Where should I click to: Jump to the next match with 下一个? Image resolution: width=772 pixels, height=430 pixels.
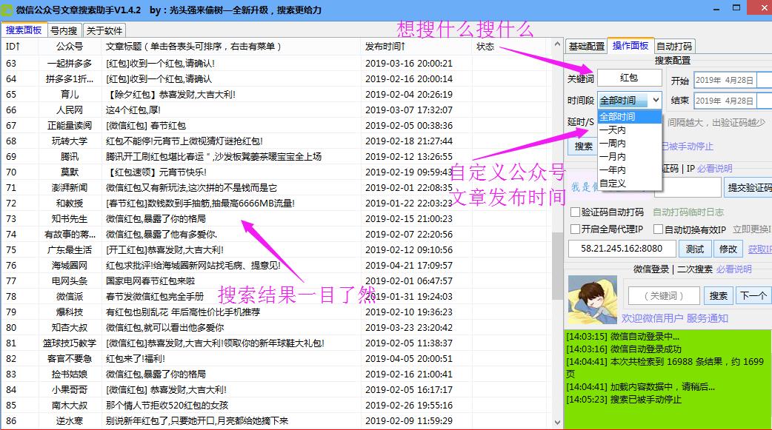pyautogui.click(x=753, y=296)
